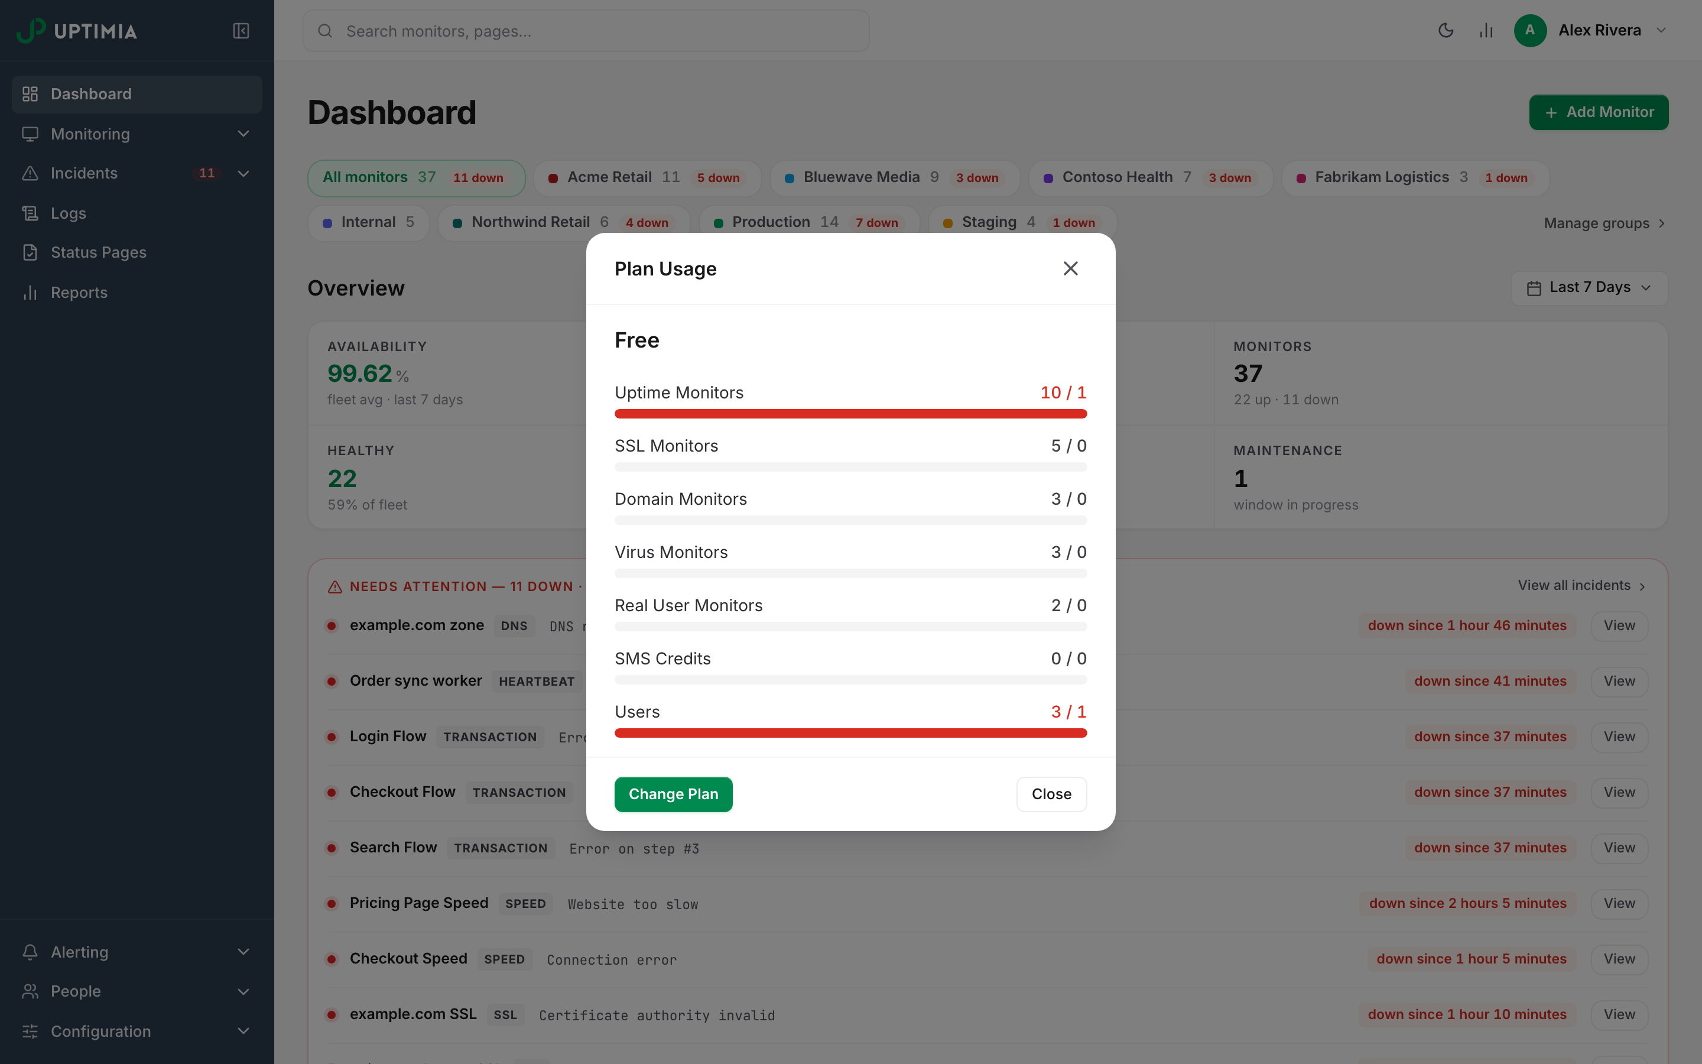Click the Alerting bell icon in sidebar
Image resolution: width=1702 pixels, height=1064 pixels.
click(30, 952)
